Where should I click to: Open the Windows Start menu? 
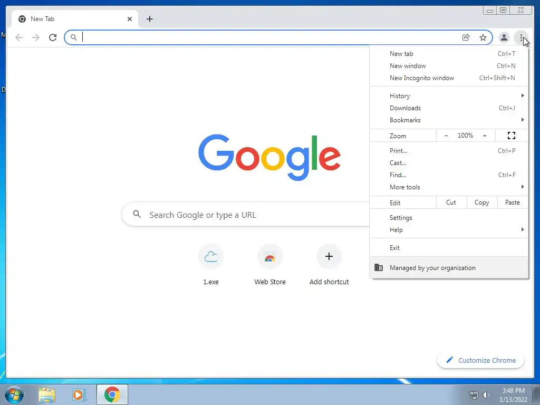coord(14,394)
